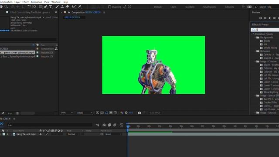Image resolution: width=279 pixels, height=157 pixels.
Task: Open the 50% magnification dropdown
Action: 67,113
